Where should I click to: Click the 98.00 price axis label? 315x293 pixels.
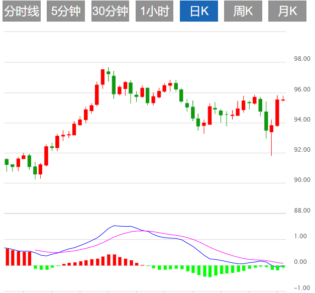point(302,59)
